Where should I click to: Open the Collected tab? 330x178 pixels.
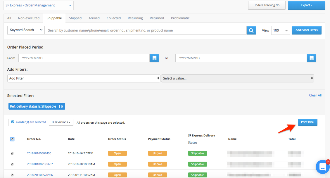tap(114, 18)
